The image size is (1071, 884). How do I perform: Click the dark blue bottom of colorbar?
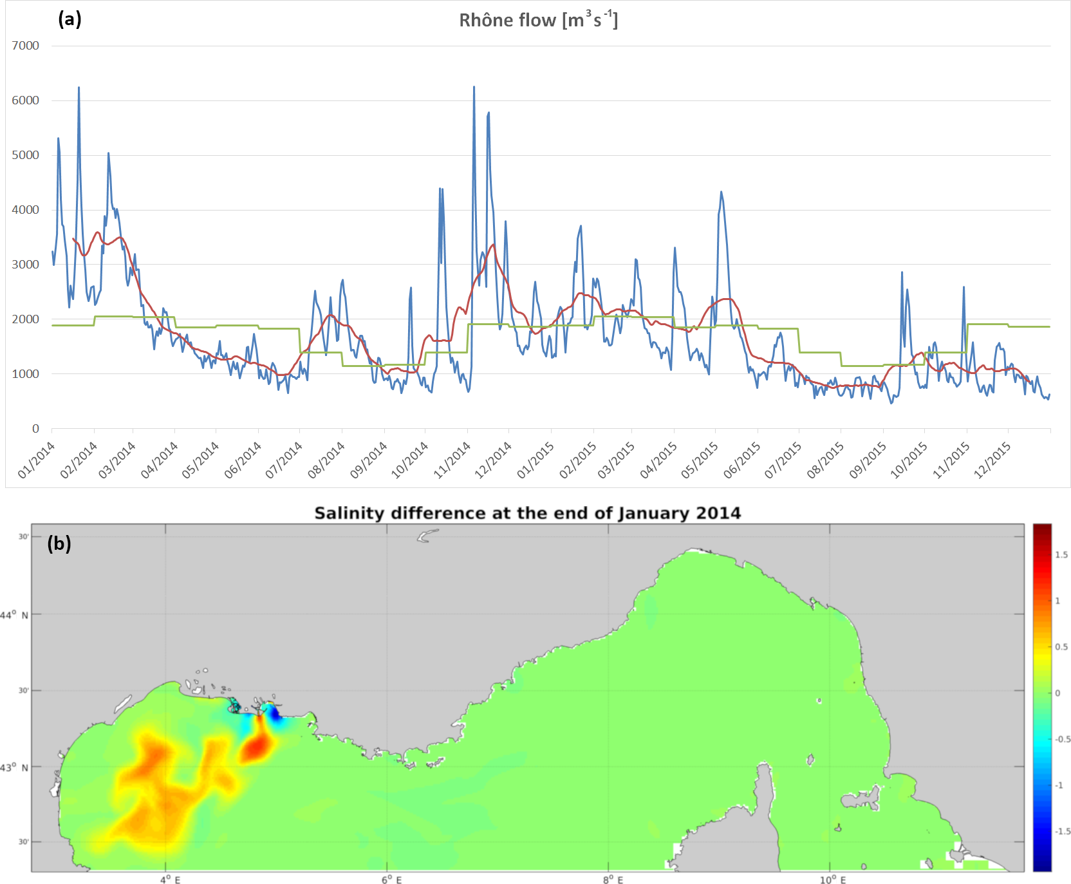tap(1042, 865)
